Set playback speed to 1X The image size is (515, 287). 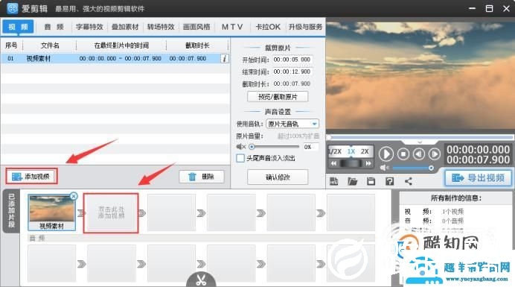coord(351,151)
